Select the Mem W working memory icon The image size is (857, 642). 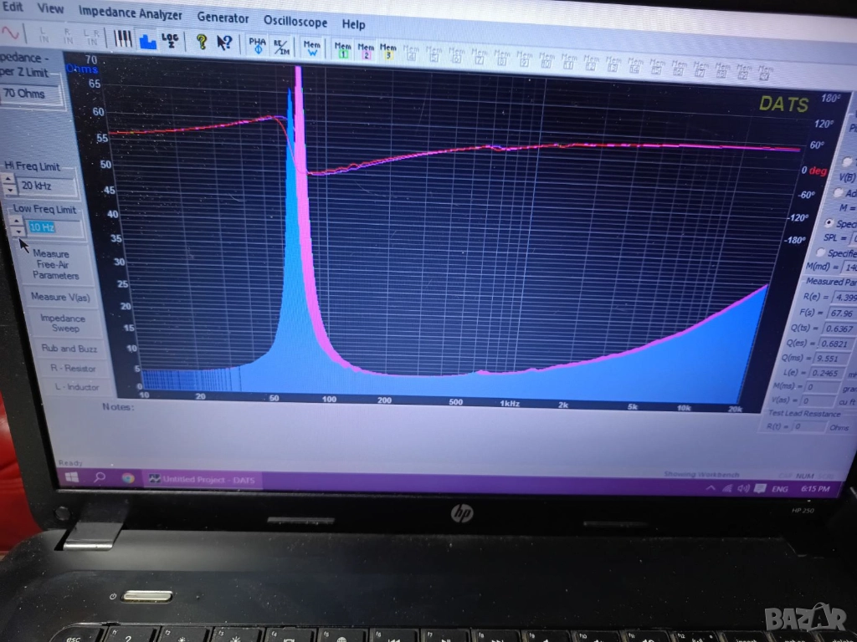click(311, 48)
